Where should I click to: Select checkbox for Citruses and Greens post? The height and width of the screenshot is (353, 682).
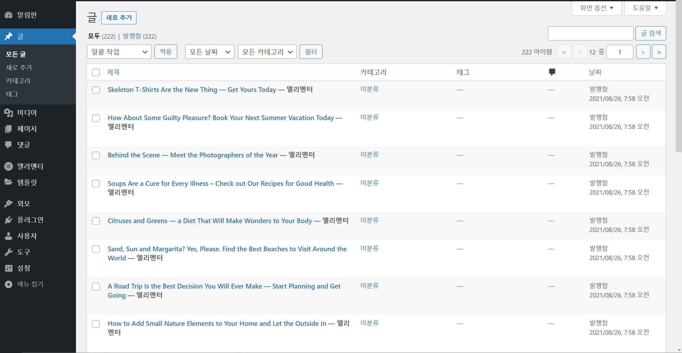pyautogui.click(x=96, y=221)
